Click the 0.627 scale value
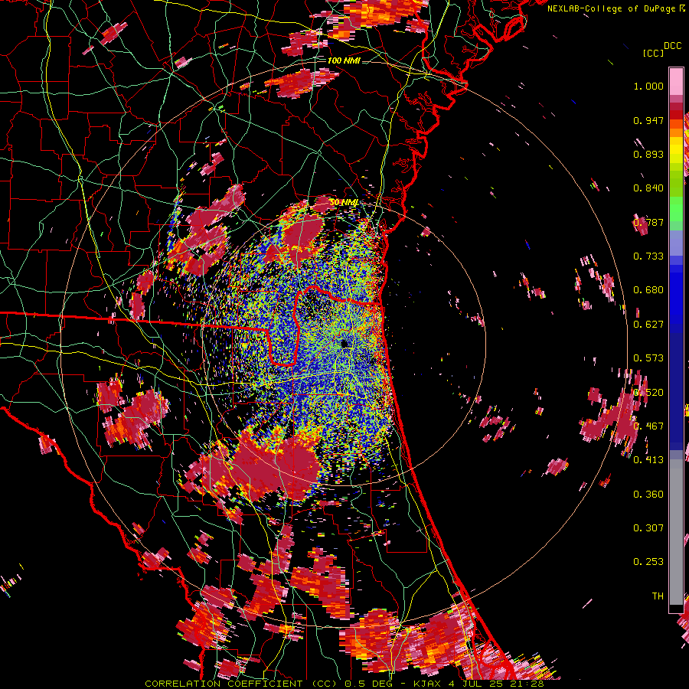 (648, 325)
